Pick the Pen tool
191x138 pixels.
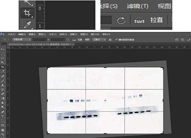pos(2,112)
